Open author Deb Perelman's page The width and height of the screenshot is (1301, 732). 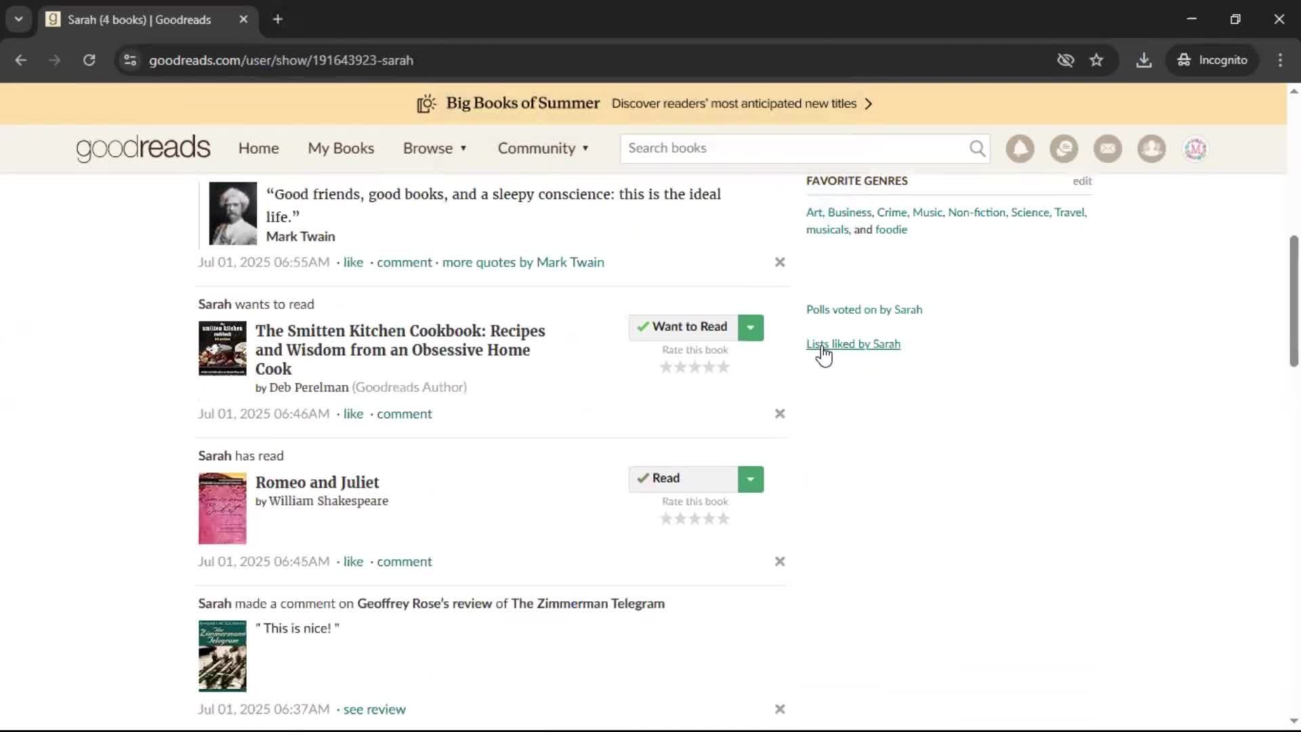pos(309,388)
